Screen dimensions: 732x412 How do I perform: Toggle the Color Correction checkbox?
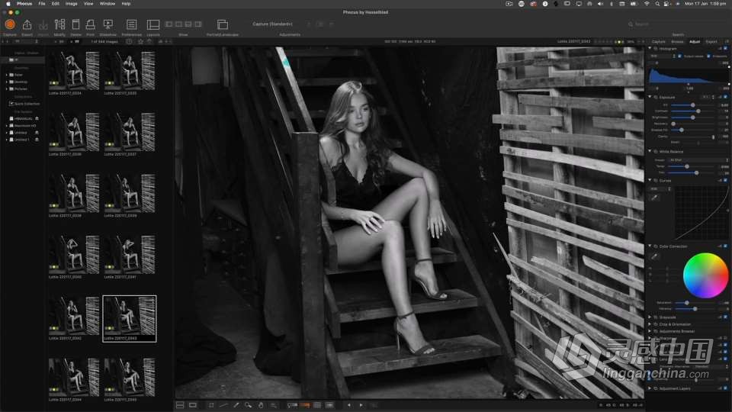point(725,246)
